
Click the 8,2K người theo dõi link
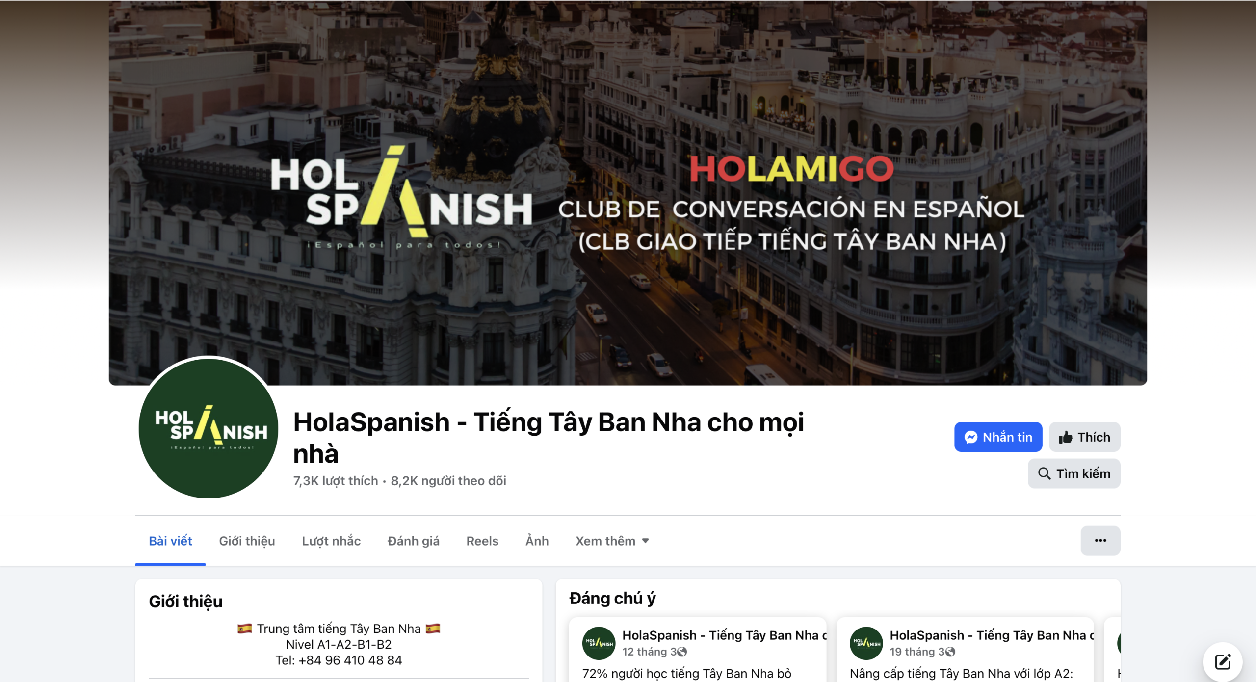(x=448, y=480)
